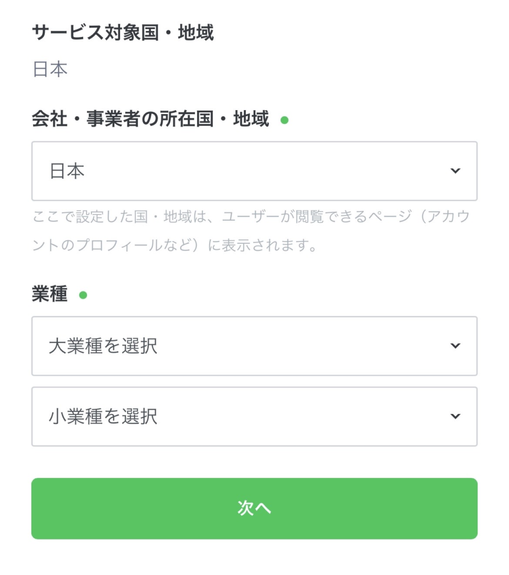Click green required dot beside 業種 label
Screen dimensions: 509x575
click(83, 295)
